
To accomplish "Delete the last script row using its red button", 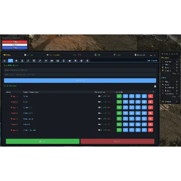I will [x=150, y=130].
